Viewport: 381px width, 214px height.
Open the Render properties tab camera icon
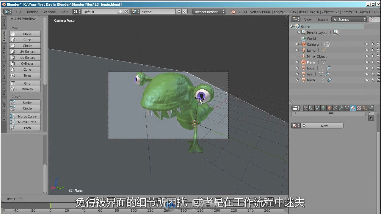305,108
